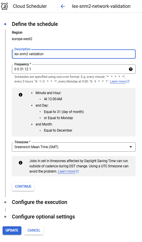Click the Daylight Saving info icon
The width and height of the screenshot is (142, 242).
pyautogui.click(x=21, y=163)
